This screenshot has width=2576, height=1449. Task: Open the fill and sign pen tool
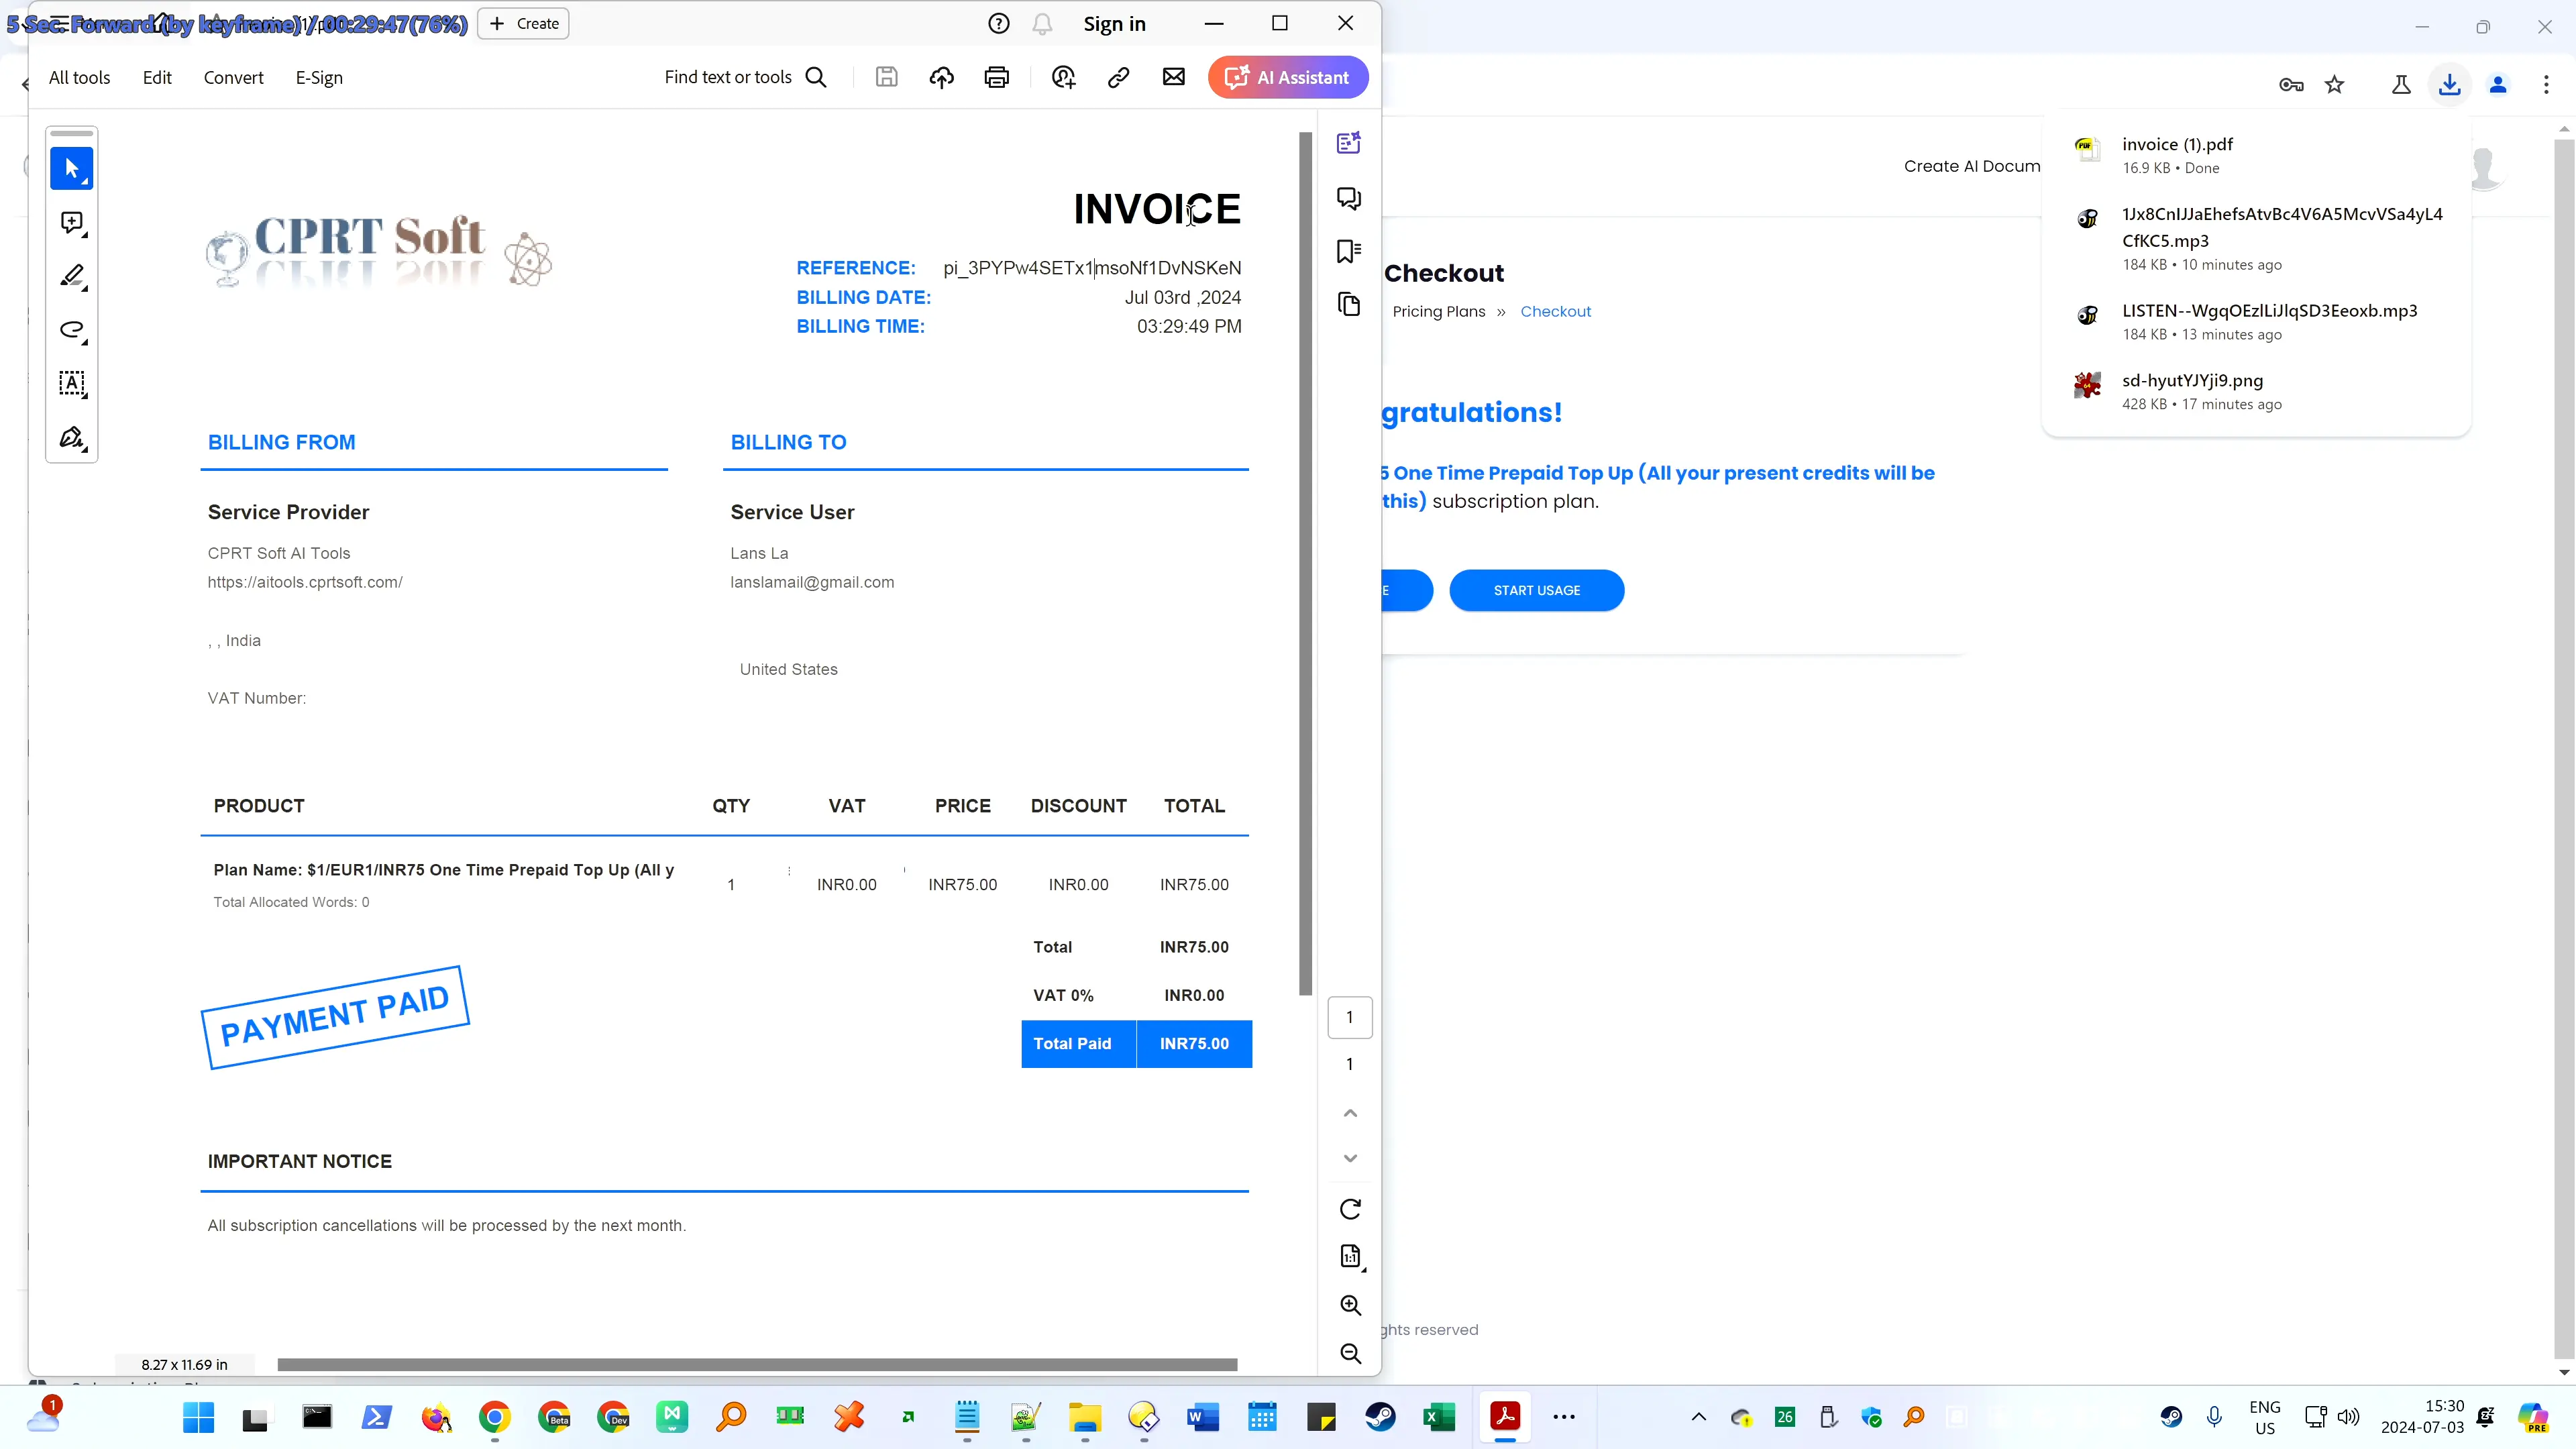point(72,438)
